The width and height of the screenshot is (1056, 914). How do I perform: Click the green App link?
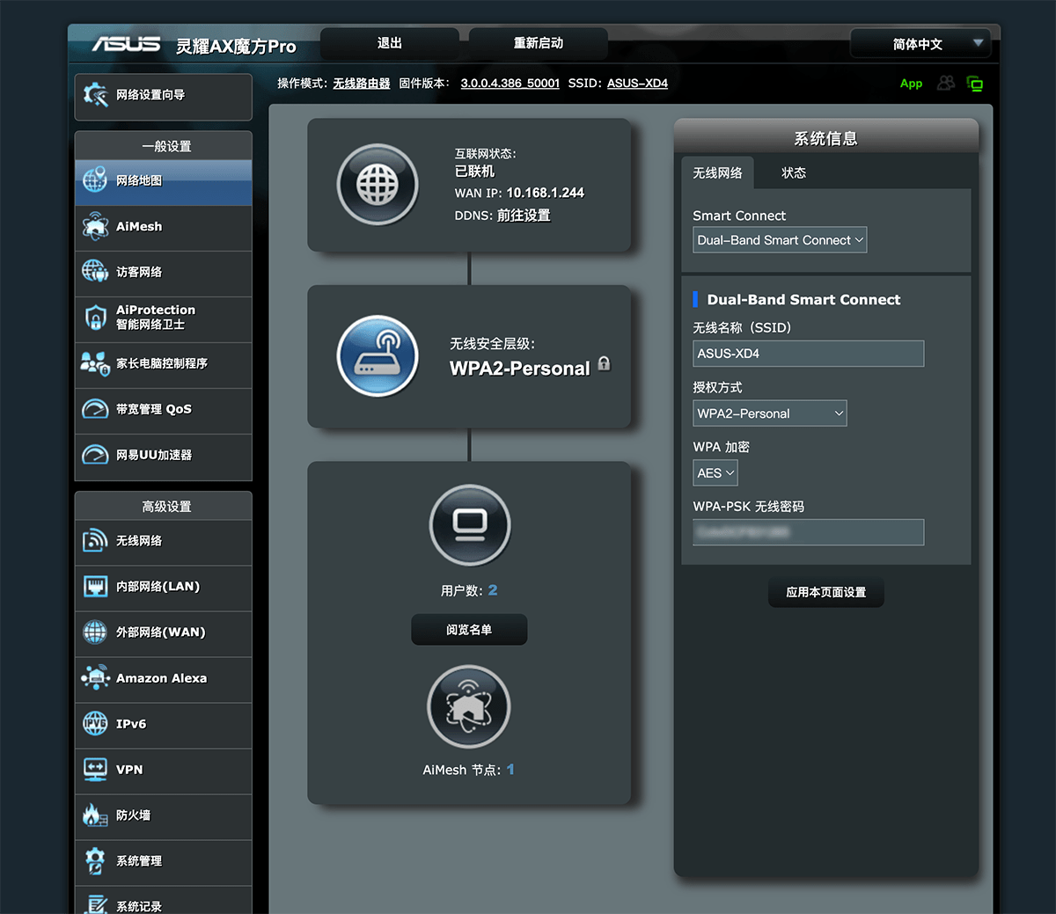point(912,84)
